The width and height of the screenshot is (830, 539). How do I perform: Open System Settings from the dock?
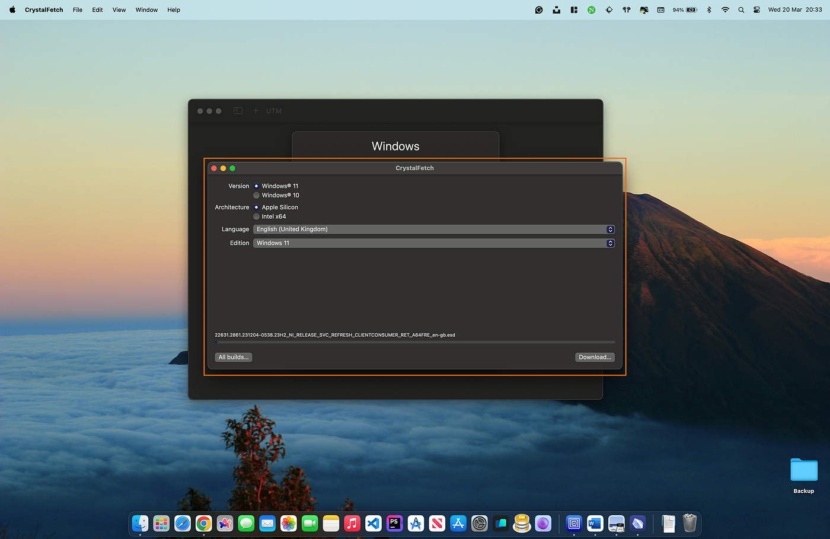(480, 523)
